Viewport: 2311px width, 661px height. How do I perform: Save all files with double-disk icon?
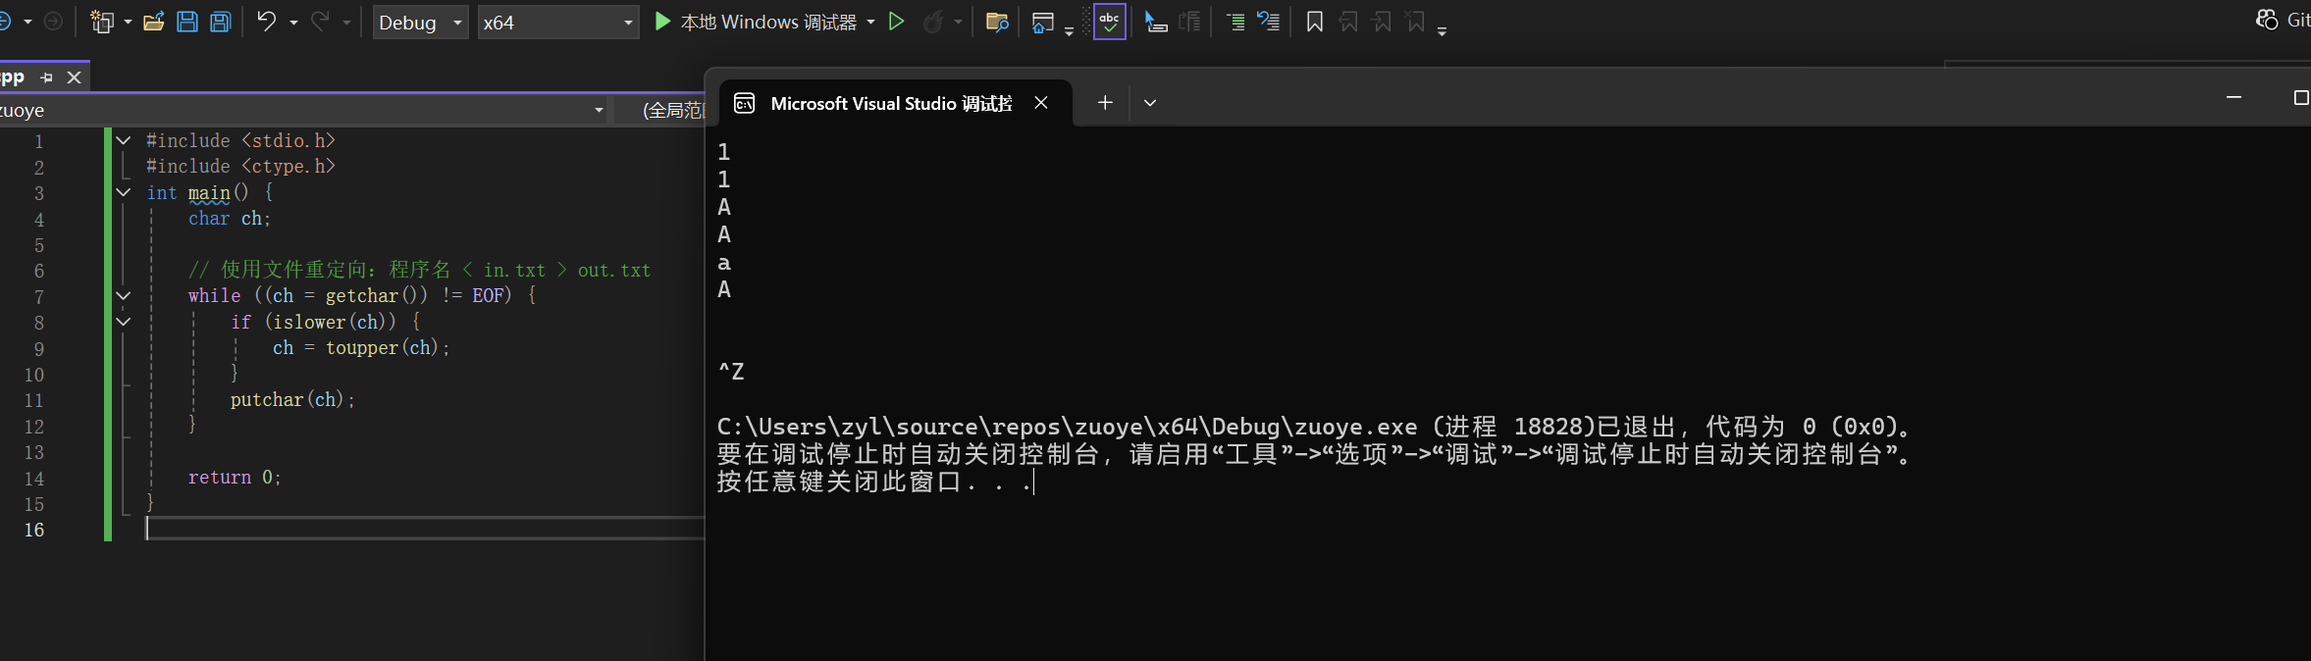221,22
